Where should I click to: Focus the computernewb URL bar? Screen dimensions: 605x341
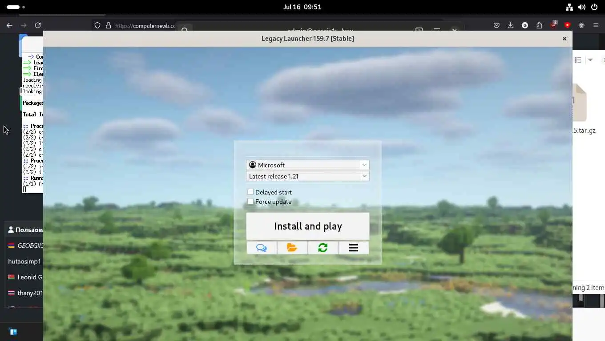(145, 26)
